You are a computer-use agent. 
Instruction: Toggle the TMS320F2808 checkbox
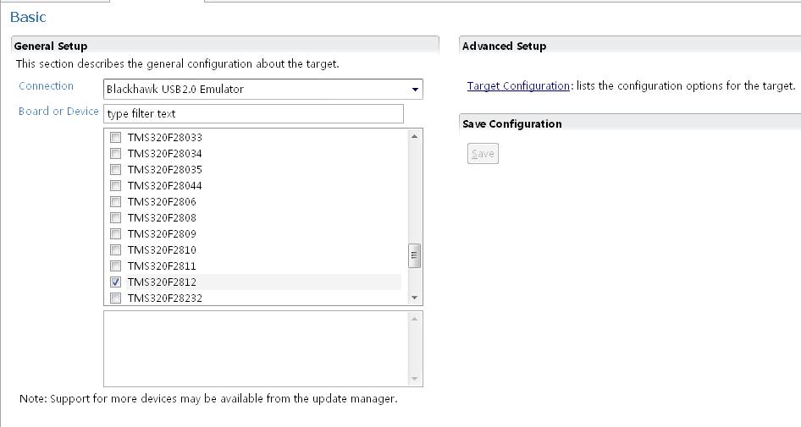116,217
